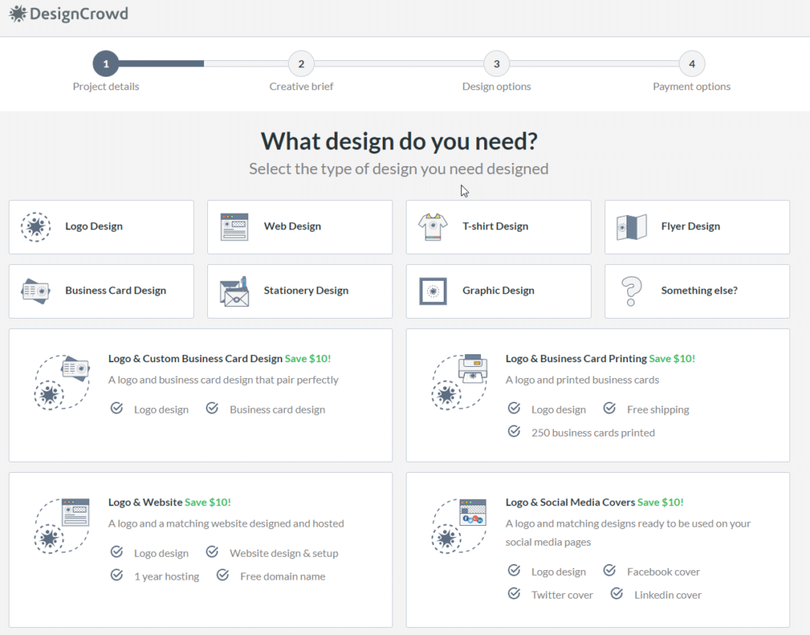Click the DesignCrowd starburst logo icon
The height and width of the screenshot is (635, 810).
pyautogui.click(x=17, y=14)
